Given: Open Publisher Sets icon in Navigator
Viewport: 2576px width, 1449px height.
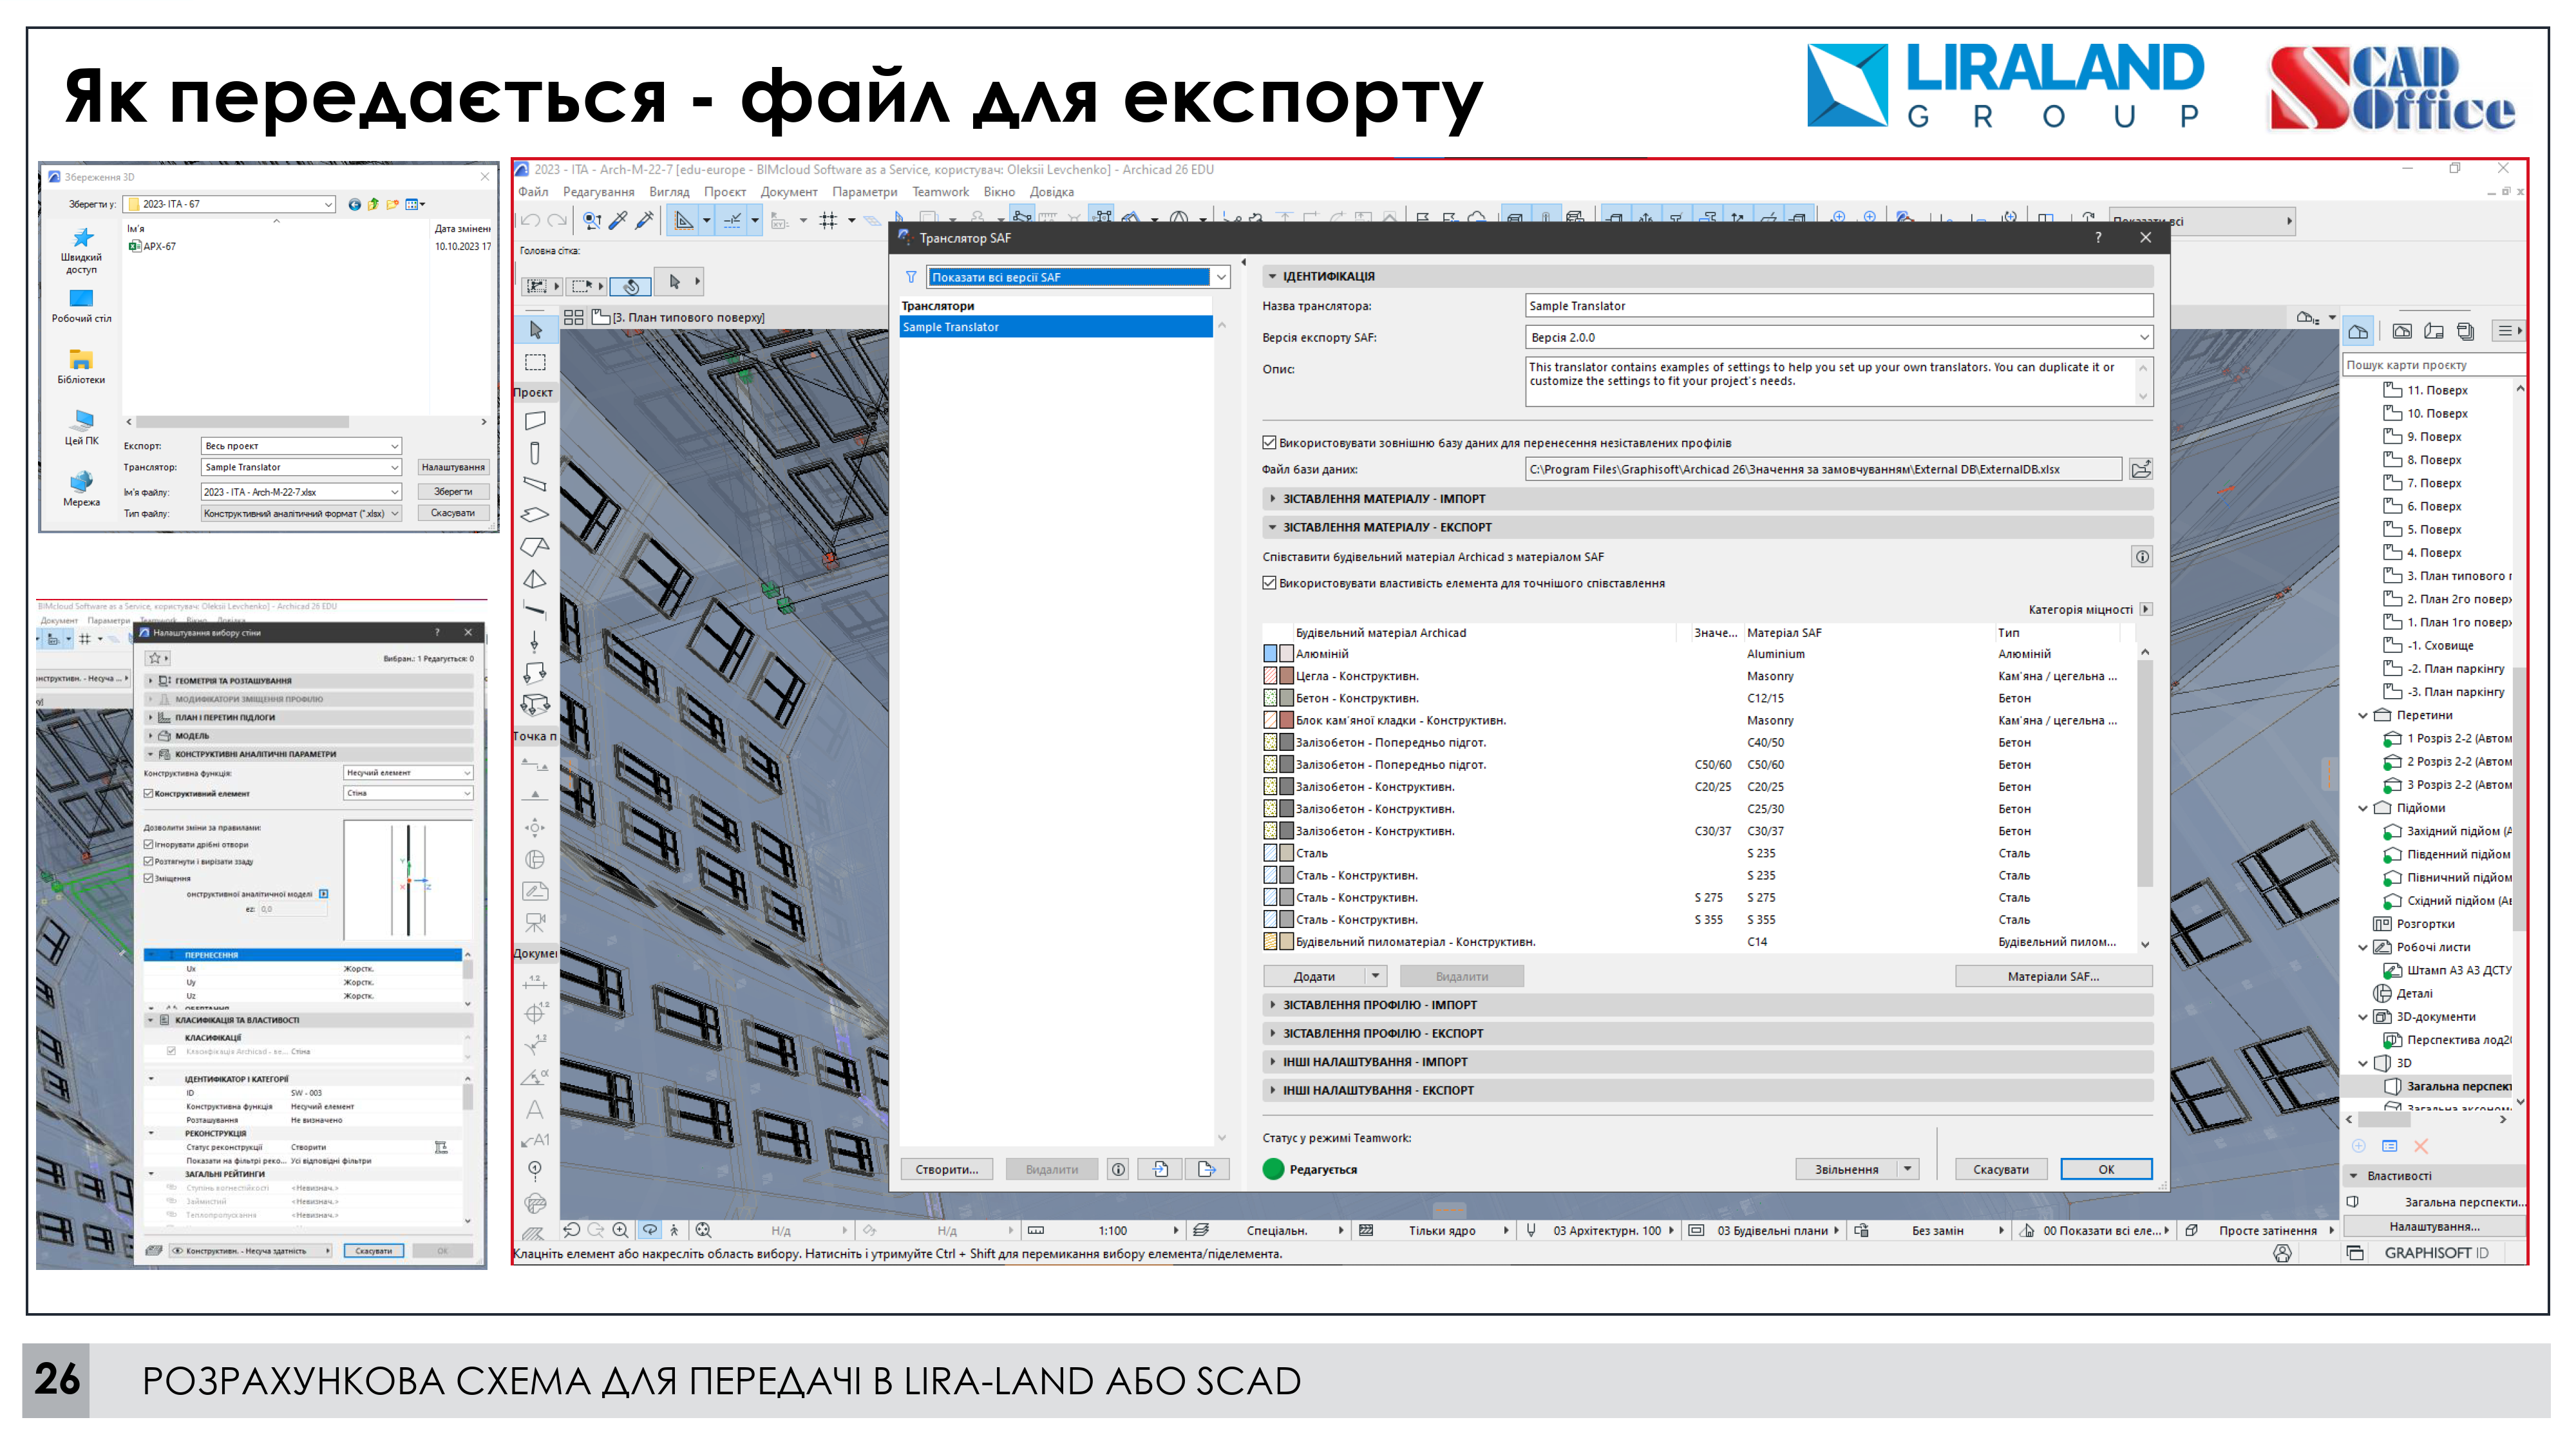Looking at the screenshot, I should [x=2466, y=331].
